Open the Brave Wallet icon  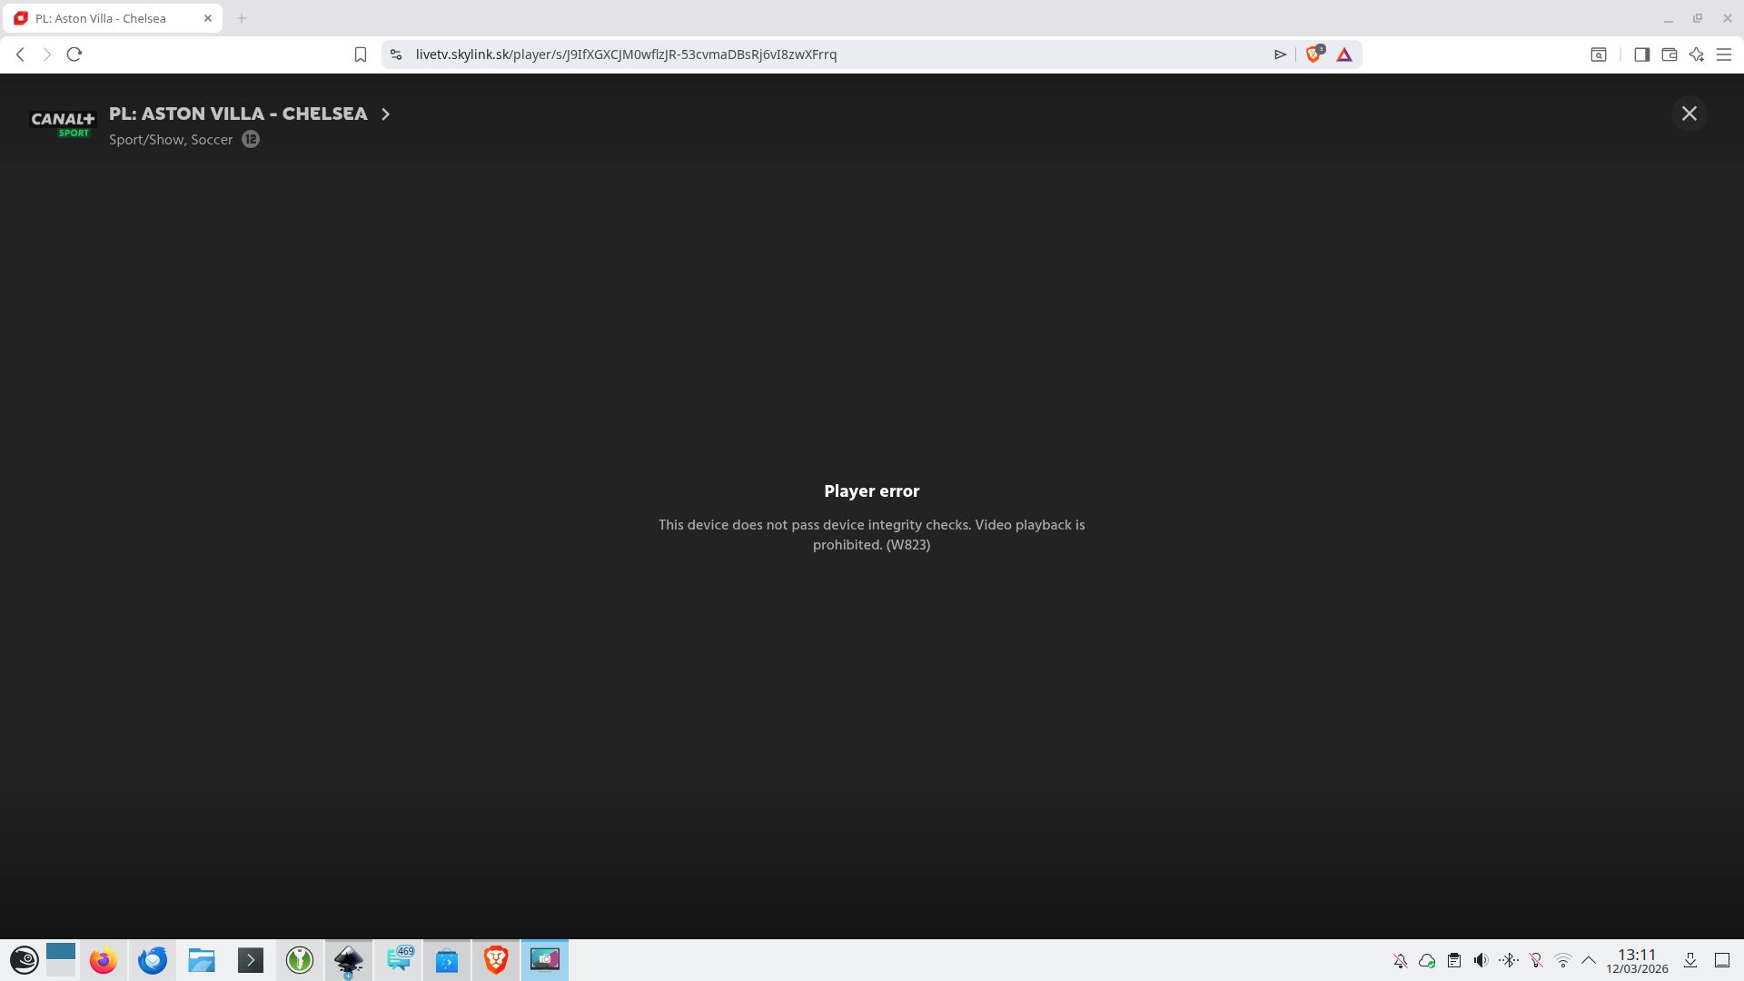pyautogui.click(x=1669, y=54)
